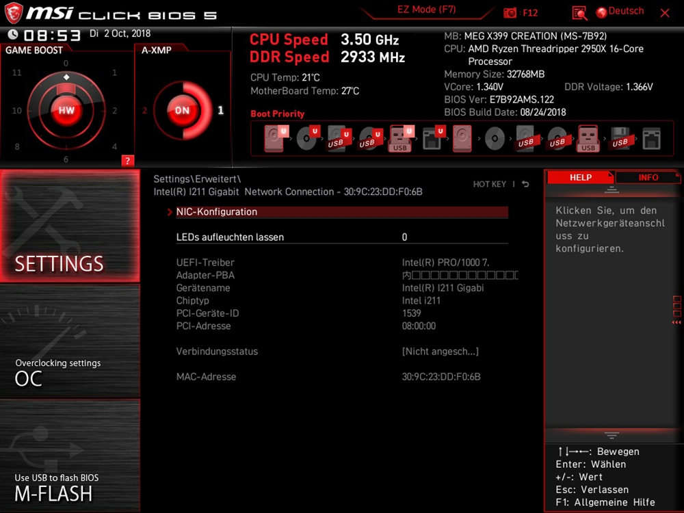Select the USB floppy boot device icon
The image size is (684, 513).
620,140
